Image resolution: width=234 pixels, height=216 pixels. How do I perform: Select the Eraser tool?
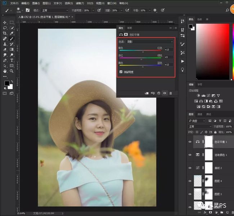click(x=5, y=49)
